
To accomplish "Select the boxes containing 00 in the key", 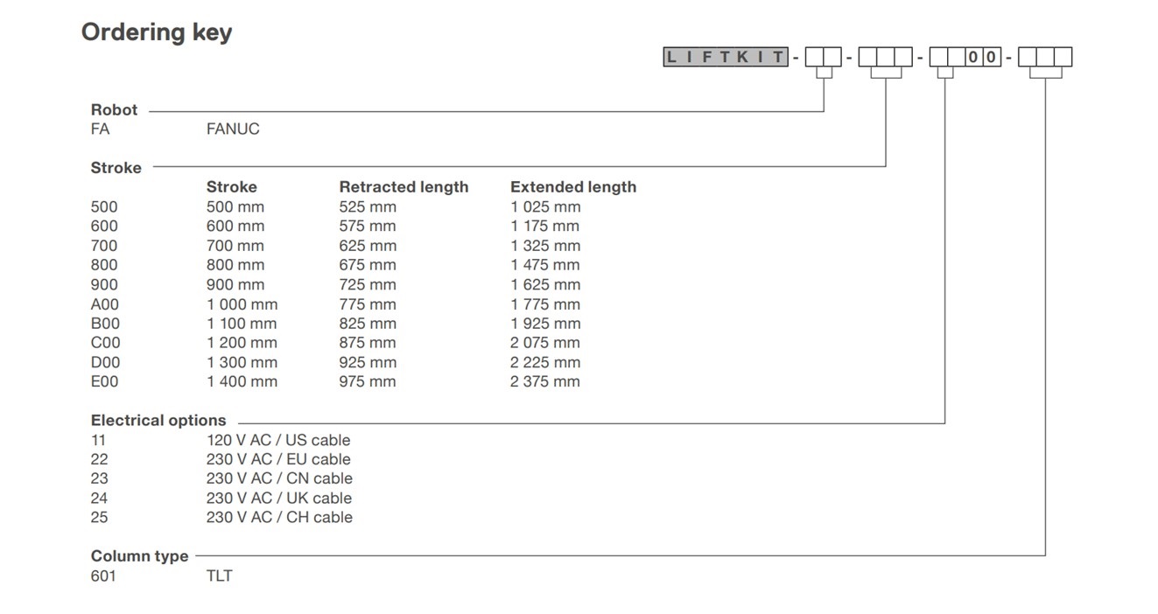I will [982, 58].
